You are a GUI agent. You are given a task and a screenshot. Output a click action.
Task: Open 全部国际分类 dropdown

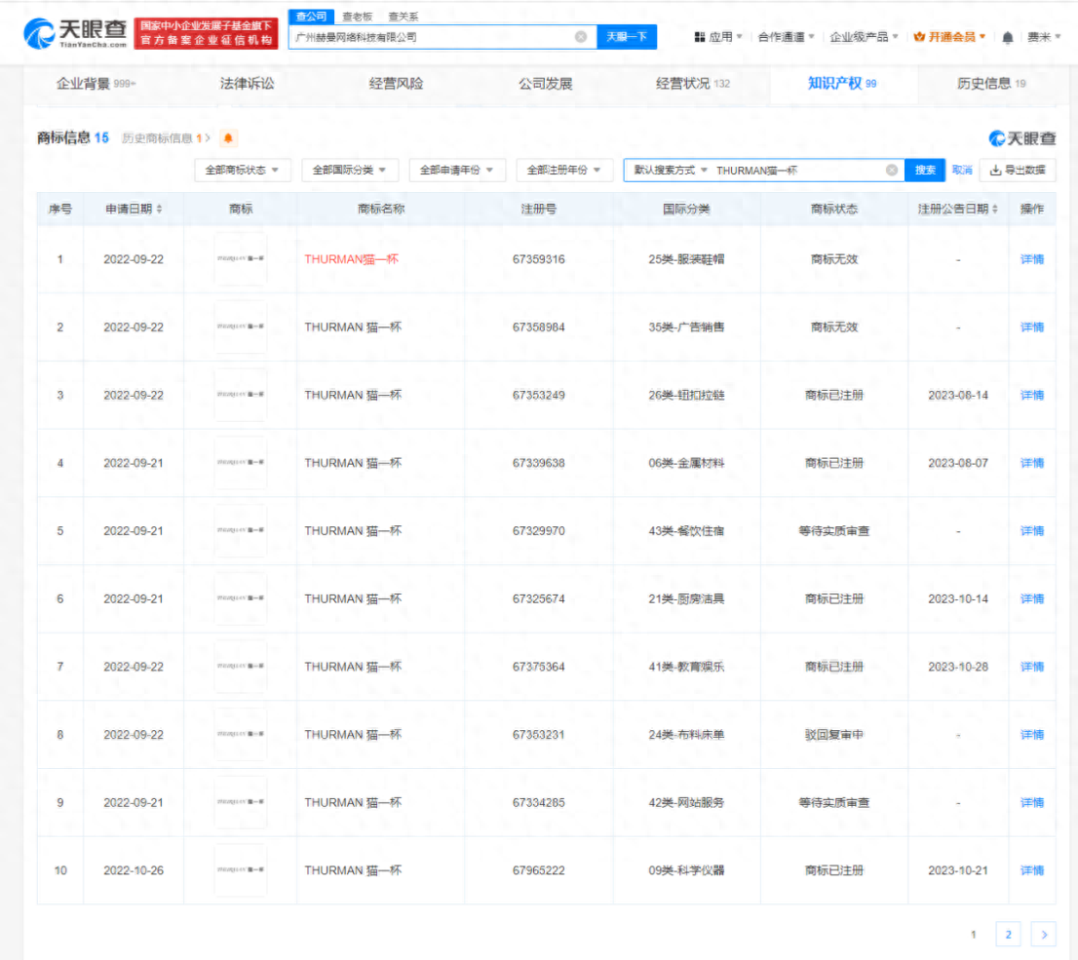click(349, 170)
